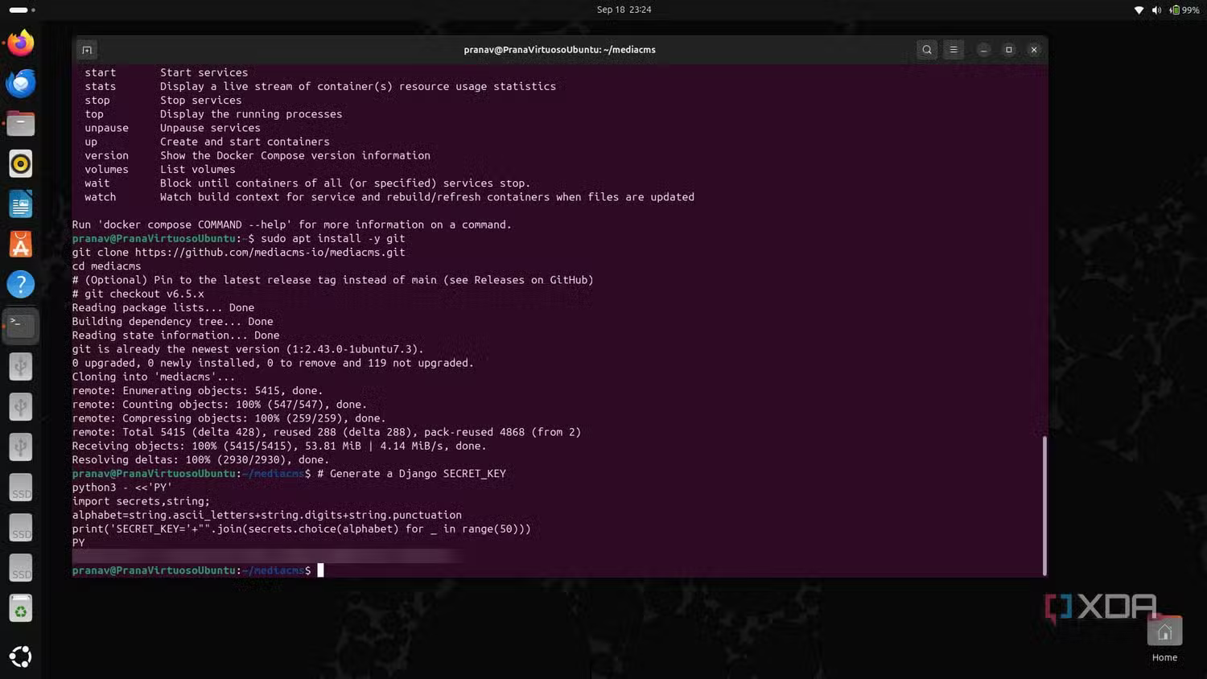This screenshot has height=679, width=1207.
Task: Open Thunderbird mail from the dock
Action: 21,84
